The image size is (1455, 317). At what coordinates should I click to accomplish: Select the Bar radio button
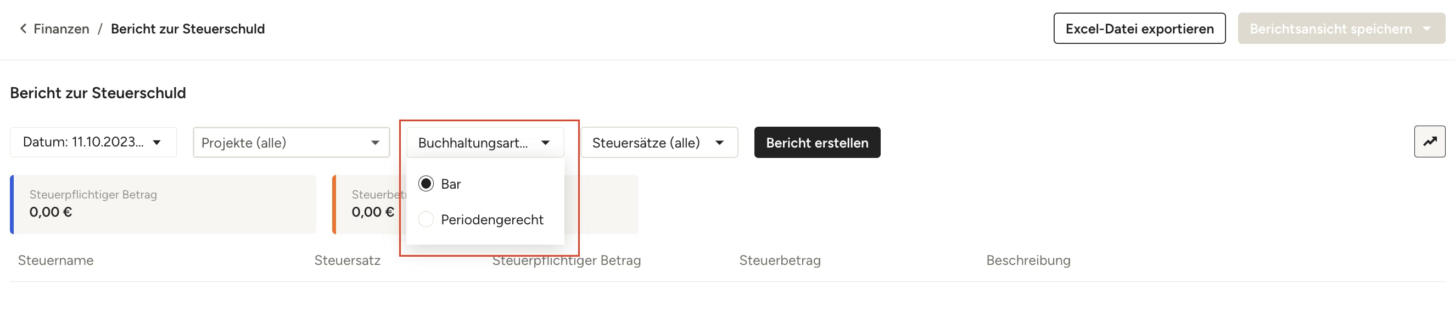(x=426, y=184)
